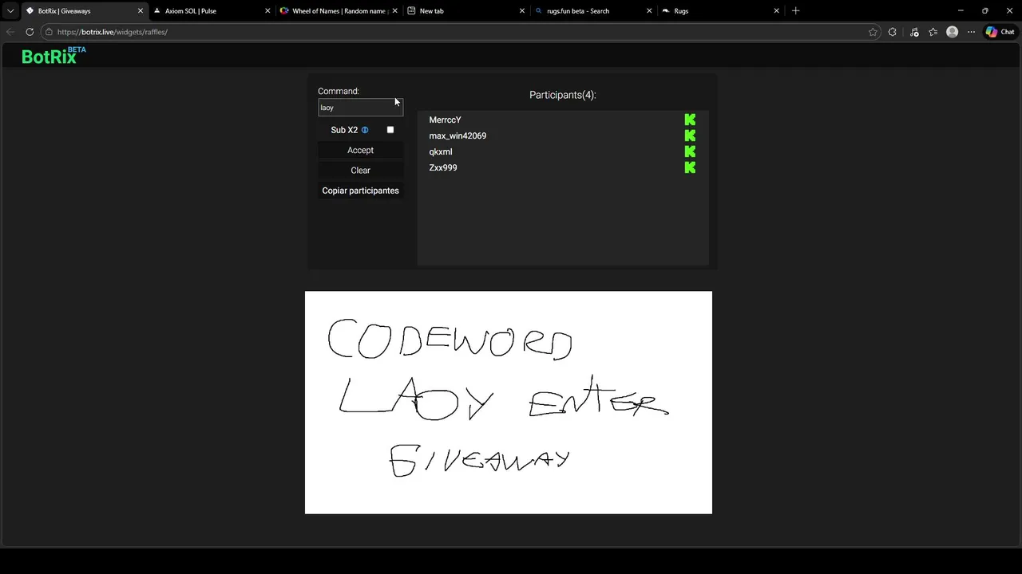Open the Favorites list icon
The width and height of the screenshot is (1022, 574).
933,32
